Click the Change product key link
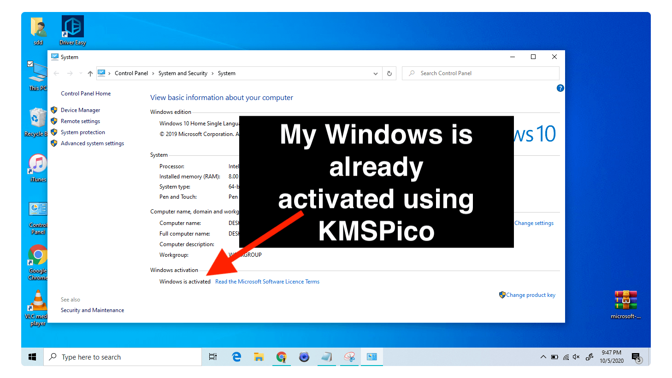Image resolution: width=672 pixels, height=378 pixels. coord(531,295)
